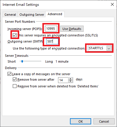
Task: Click the Cancel button
Action: coord(104,121)
